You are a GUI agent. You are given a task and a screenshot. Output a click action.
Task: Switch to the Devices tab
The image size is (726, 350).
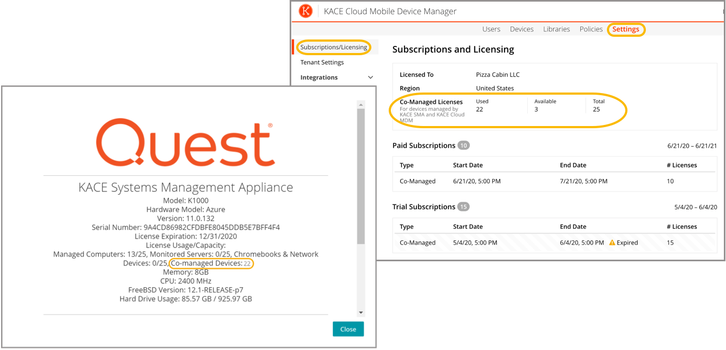521,29
